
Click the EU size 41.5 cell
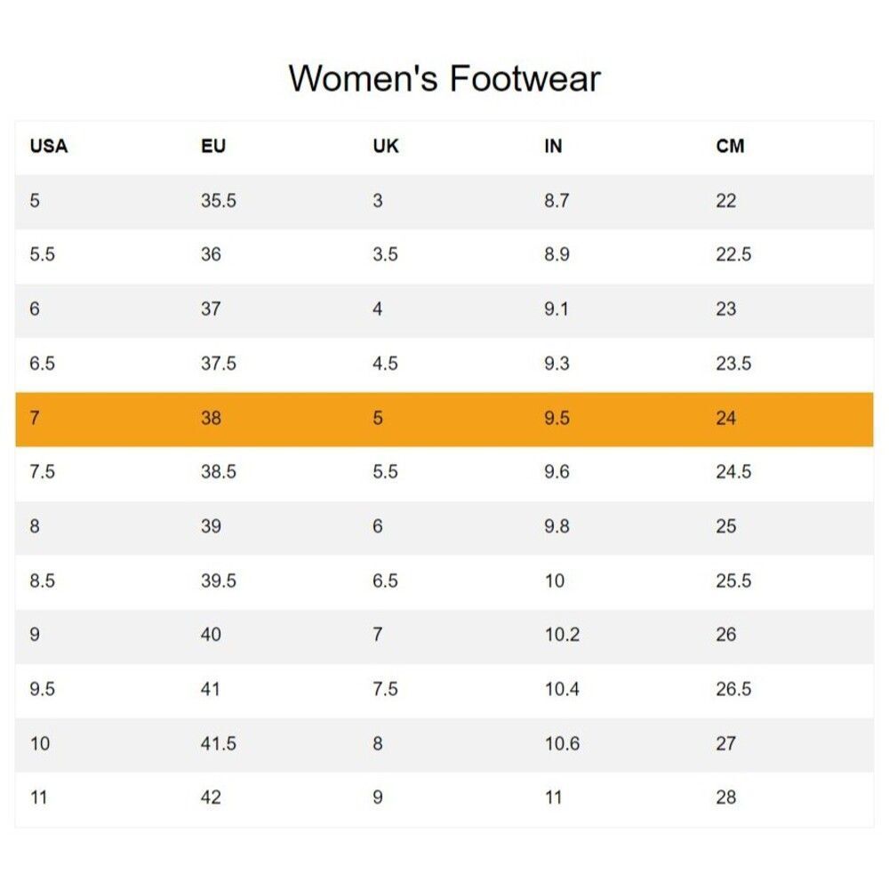tap(218, 743)
